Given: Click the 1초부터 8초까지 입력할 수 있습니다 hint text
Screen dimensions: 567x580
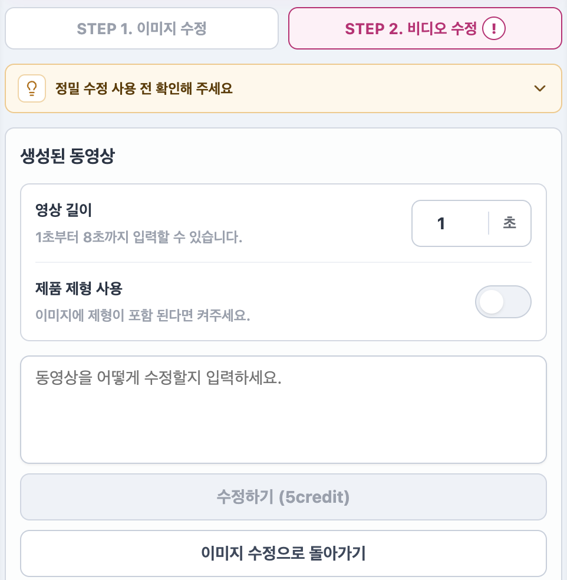Looking at the screenshot, I should (139, 237).
